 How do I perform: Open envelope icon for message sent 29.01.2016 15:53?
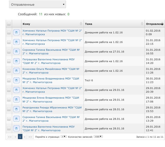pos(16,109)
